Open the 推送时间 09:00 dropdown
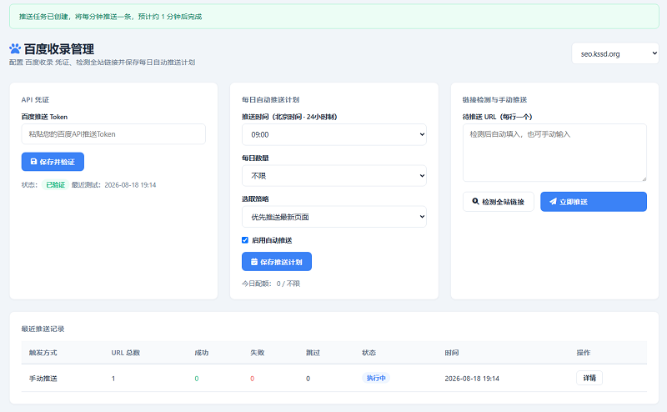 pyautogui.click(x=334, y=134)
